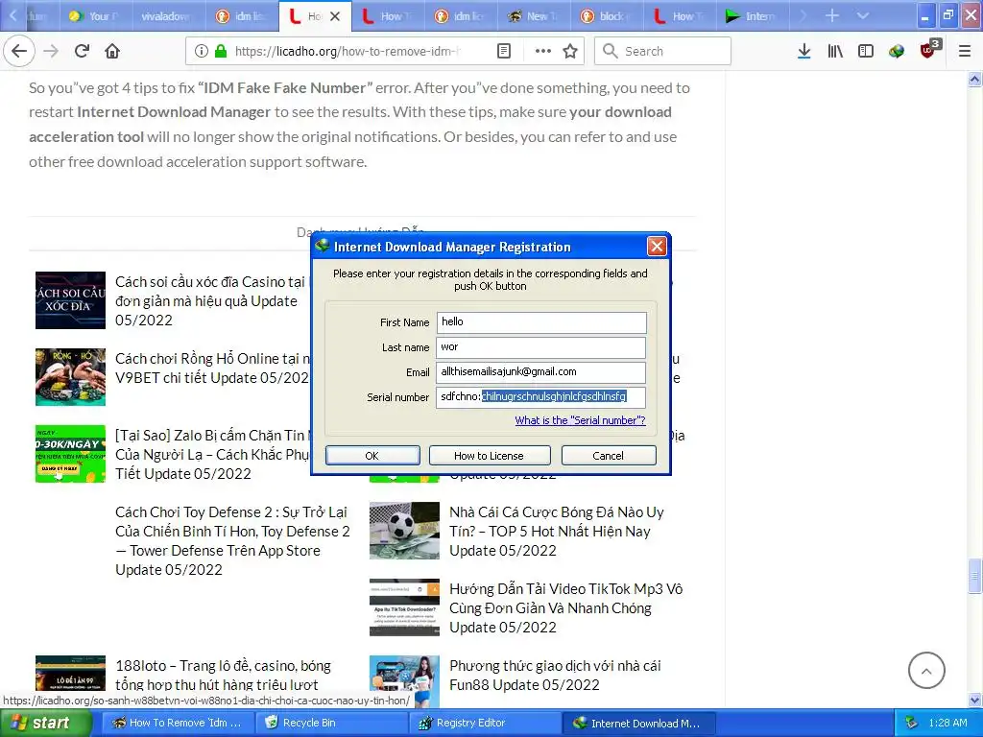Screen dimensions: 983x737
Task: Switch to the 'Your' tab
Action: (96, 16)
